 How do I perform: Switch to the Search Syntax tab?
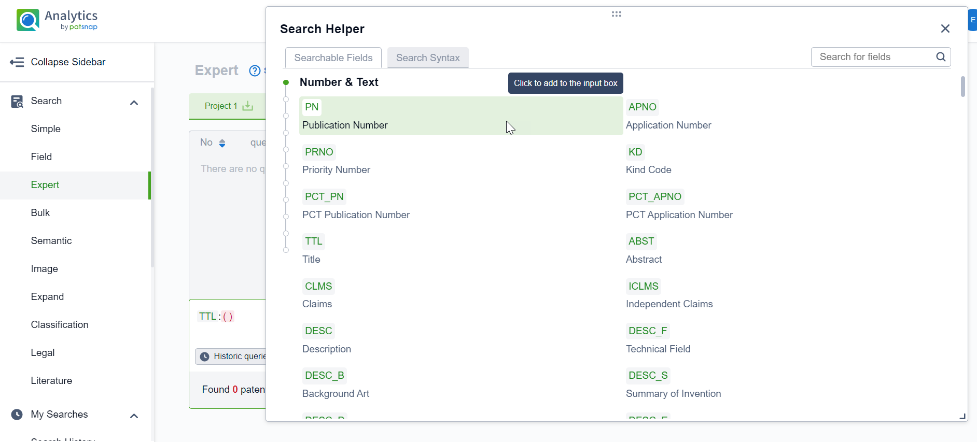pyautogui.click(x=428, y=58)
